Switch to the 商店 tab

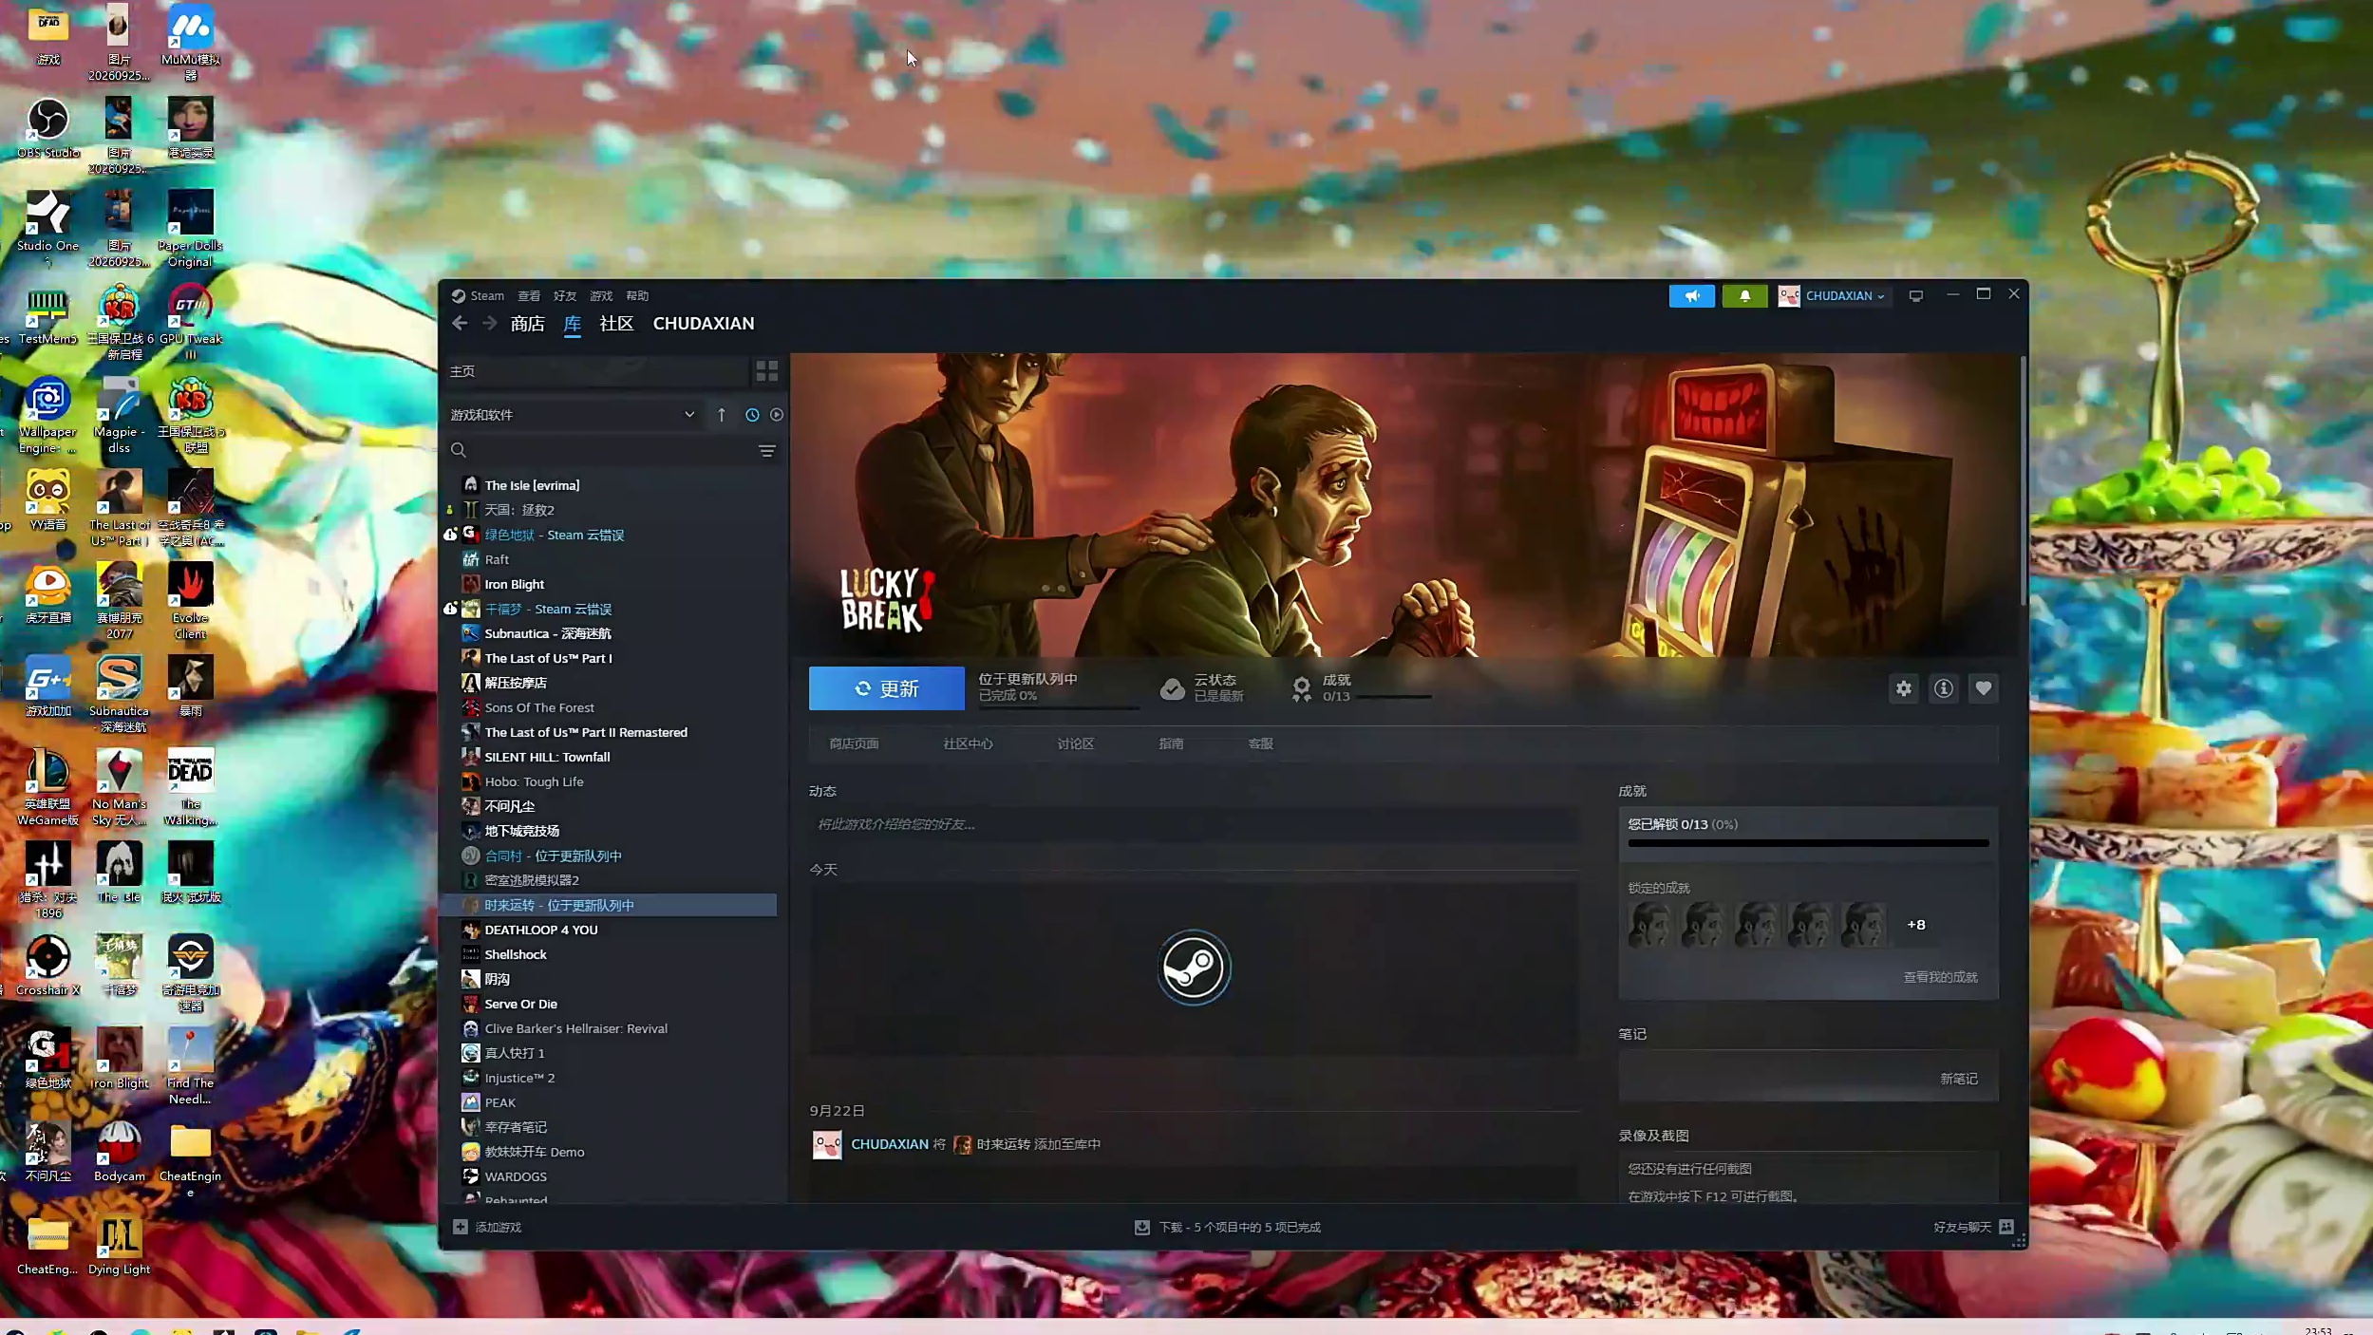528,324
